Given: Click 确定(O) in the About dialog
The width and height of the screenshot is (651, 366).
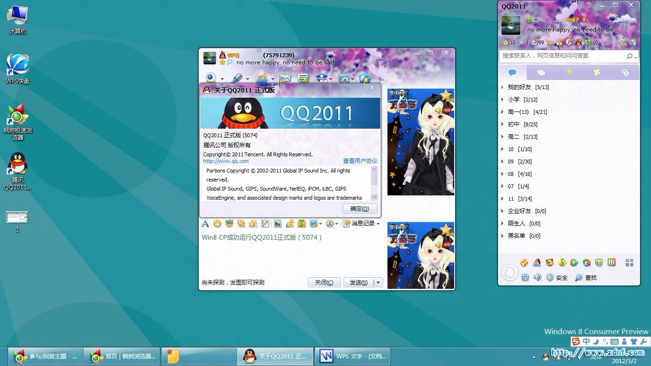Looking at the screenshot, I should tap(360, 209).
